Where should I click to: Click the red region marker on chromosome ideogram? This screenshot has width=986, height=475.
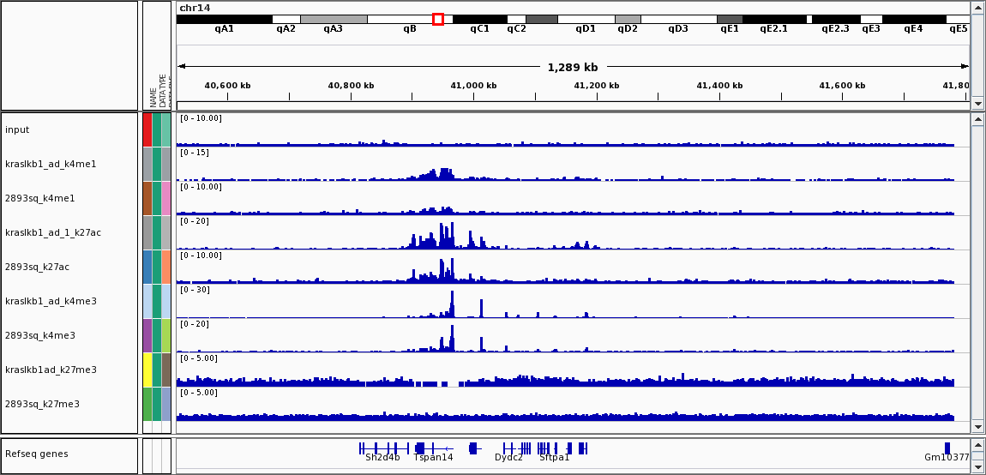(x=438, y=19)
